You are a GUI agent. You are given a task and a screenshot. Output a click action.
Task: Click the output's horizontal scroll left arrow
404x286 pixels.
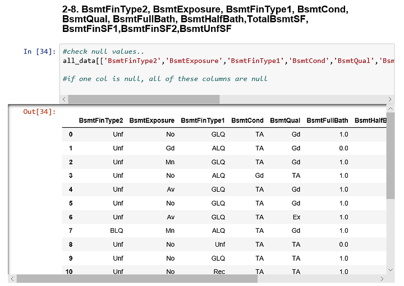point(12,279)
